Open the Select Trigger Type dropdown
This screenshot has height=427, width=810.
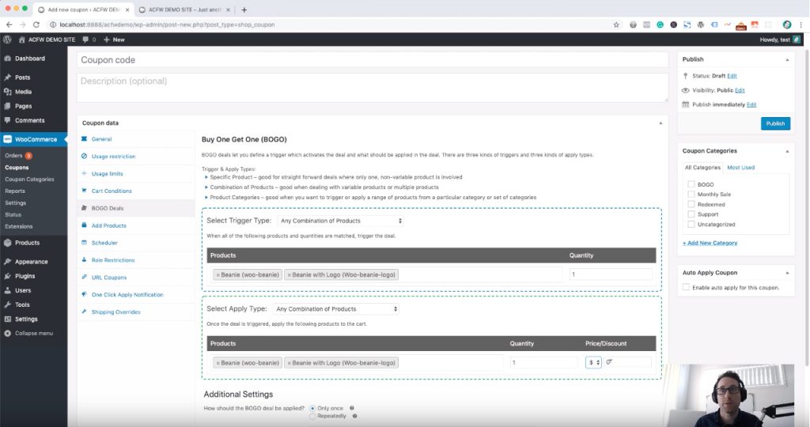pos(340,221)
